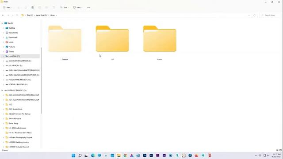Open the View layout dropdown

click(x=78, y=8)
